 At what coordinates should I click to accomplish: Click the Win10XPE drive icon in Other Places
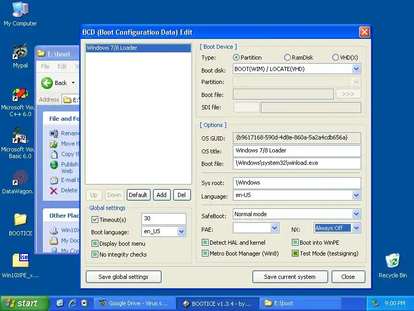[x=54, y=230]
